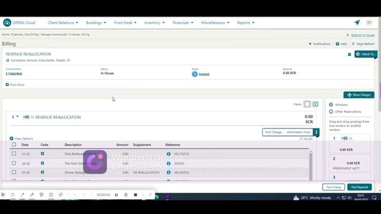This screenshot has height=214, width=381.
Task: Tick the checkbox for the 27-05 row
Action: pyautogui.click(x=14, y=153)
